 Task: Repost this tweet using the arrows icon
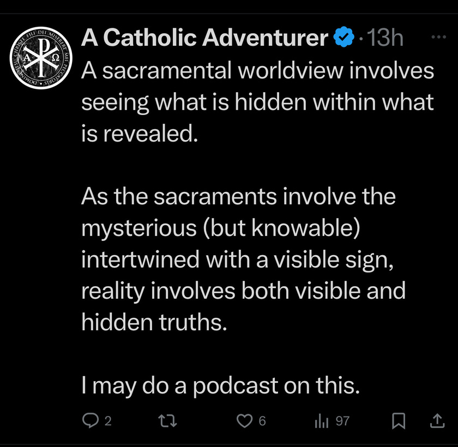[167, 421]
